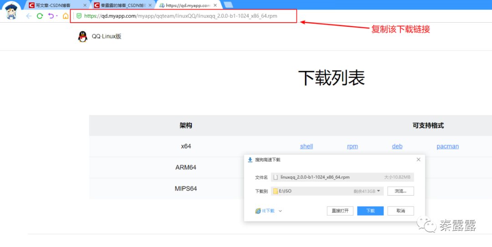
Task: Click the blue 下载 button
Action: coord(370,211)
